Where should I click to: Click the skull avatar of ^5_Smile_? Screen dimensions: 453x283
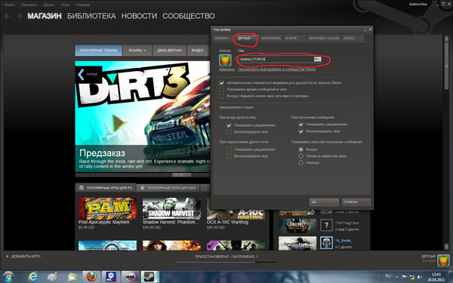point(326,243)
